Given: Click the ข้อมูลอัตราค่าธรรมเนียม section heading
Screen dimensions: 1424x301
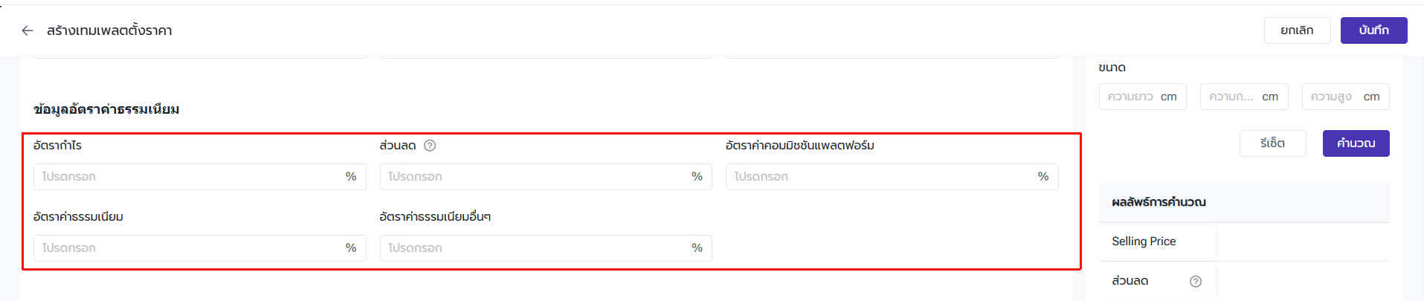Looking at the screenshot, I should [x=106, y=109].
